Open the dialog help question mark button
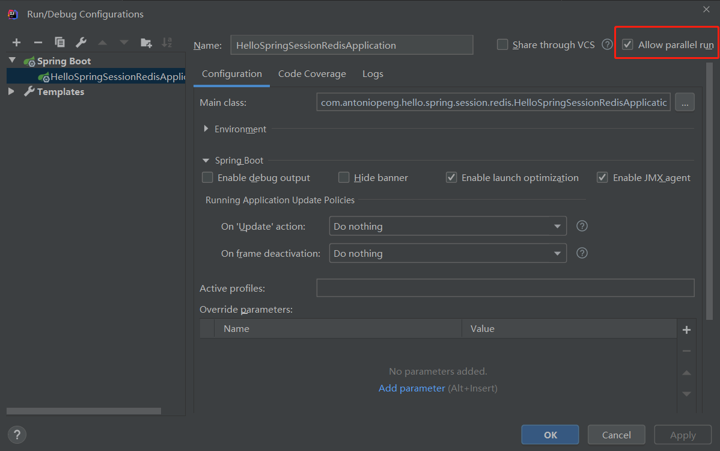Viewport: 720px width, 451px height. 17,435
